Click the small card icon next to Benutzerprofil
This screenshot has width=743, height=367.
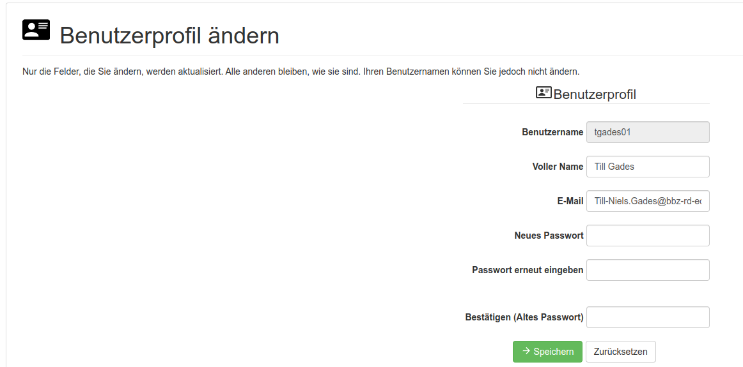[x=544, y=93]
